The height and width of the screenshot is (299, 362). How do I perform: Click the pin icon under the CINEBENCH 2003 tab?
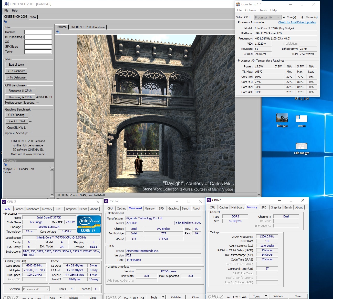5,22
